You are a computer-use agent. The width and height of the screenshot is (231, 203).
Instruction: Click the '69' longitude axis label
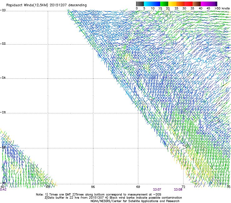coord(138,187)
